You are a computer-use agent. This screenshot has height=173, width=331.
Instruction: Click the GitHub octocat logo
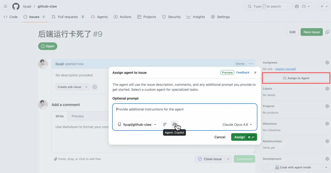[16, 6]
